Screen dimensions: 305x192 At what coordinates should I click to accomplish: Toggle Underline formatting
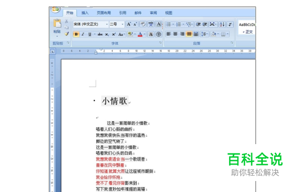click(89, 34)
